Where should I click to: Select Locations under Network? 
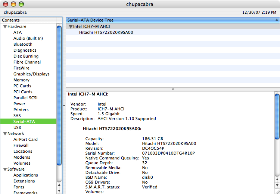23,151
